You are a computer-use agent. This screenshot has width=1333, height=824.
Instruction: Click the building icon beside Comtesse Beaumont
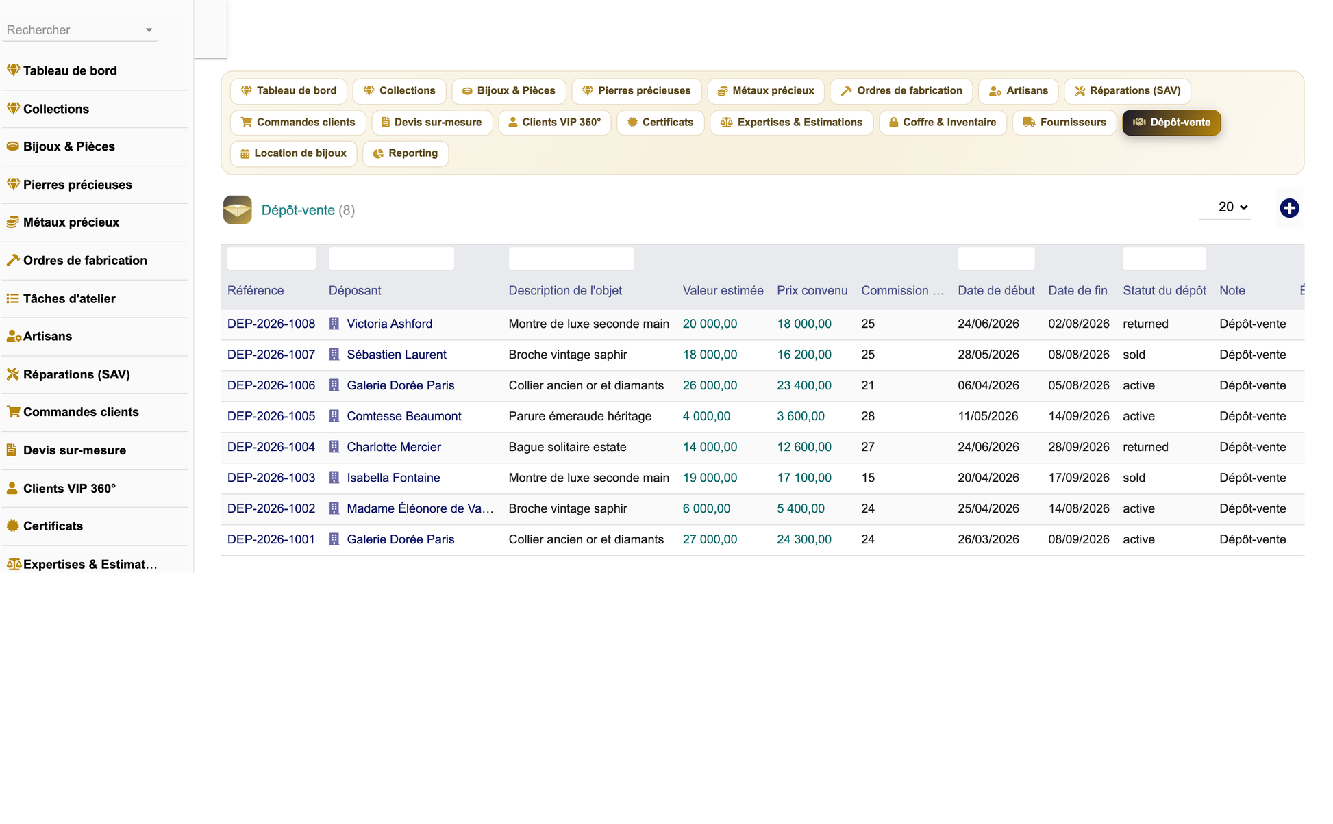334,416
